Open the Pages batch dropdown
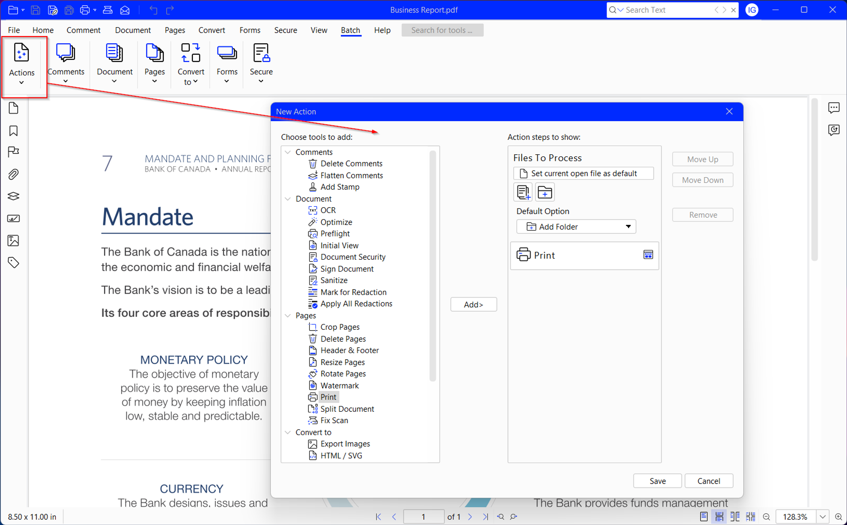 tap(154, 63)
